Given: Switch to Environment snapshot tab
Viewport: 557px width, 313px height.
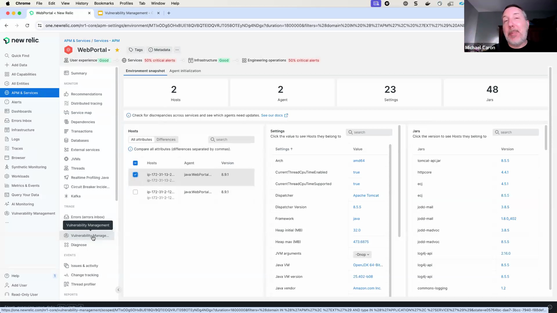Looking at the screenshot, I should tap(145, 71).
